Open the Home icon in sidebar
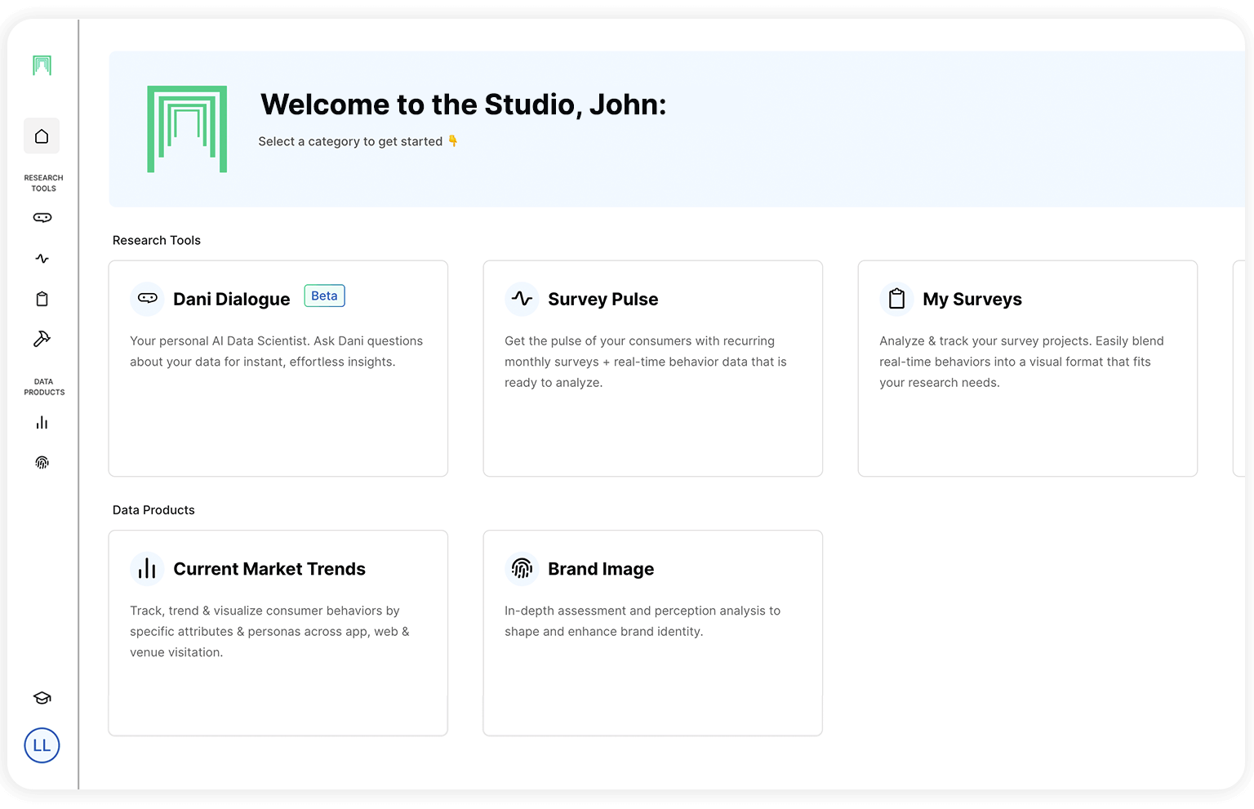 (42, 136)
